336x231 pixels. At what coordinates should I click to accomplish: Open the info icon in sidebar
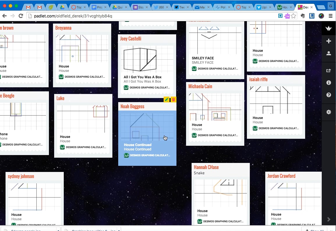pos(328,83)
